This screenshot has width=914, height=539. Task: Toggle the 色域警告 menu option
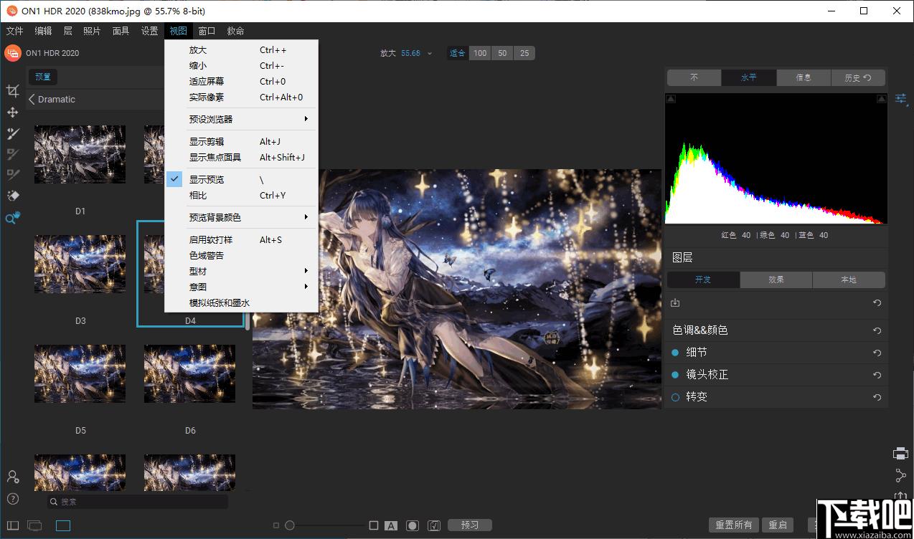click(x=241, y=256)
